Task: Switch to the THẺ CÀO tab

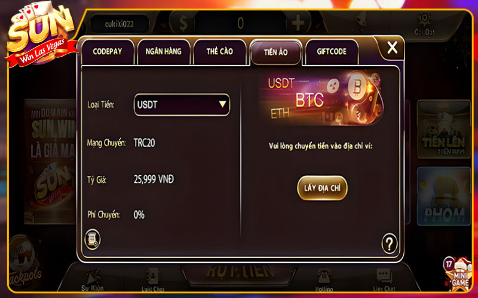Action: (220, 52)
